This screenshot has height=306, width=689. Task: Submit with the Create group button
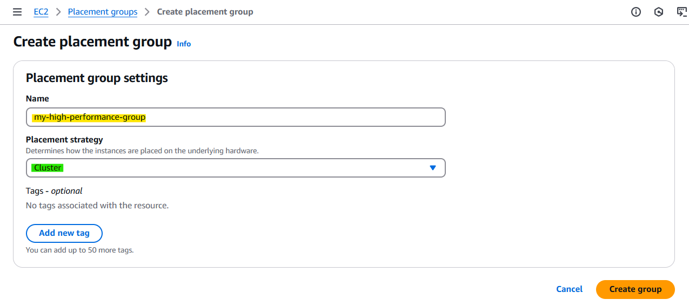[636, 289]
